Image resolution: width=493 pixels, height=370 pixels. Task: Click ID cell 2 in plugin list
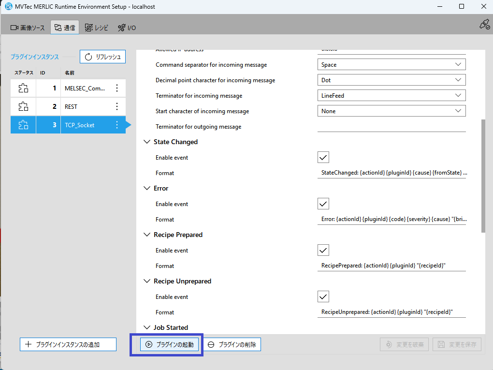point(48,106)
